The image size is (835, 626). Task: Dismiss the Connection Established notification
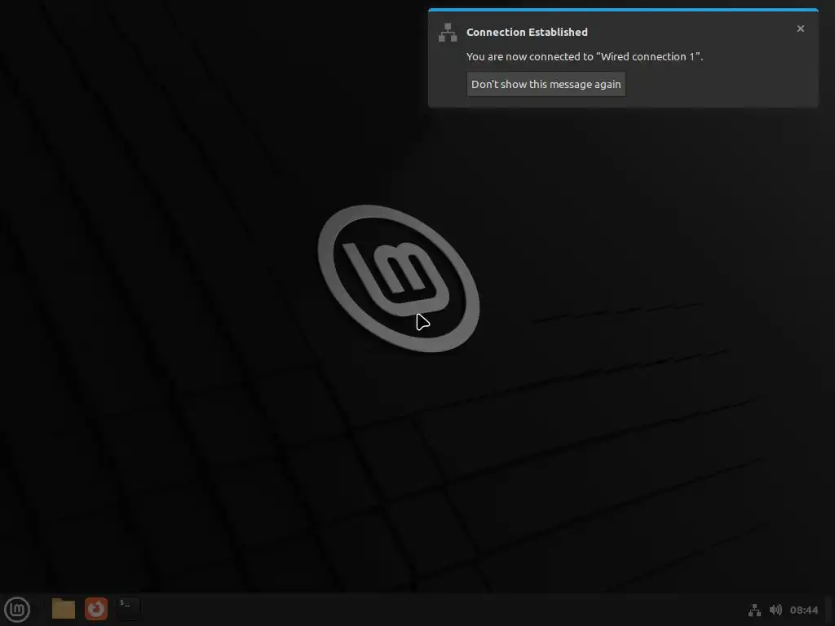coord(801,29)
